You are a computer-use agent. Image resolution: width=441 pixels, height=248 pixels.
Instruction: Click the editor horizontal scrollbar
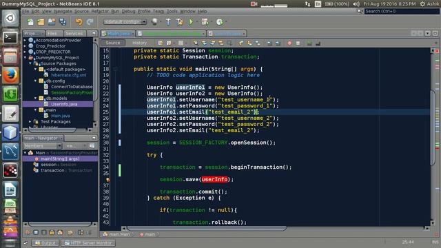207,228
